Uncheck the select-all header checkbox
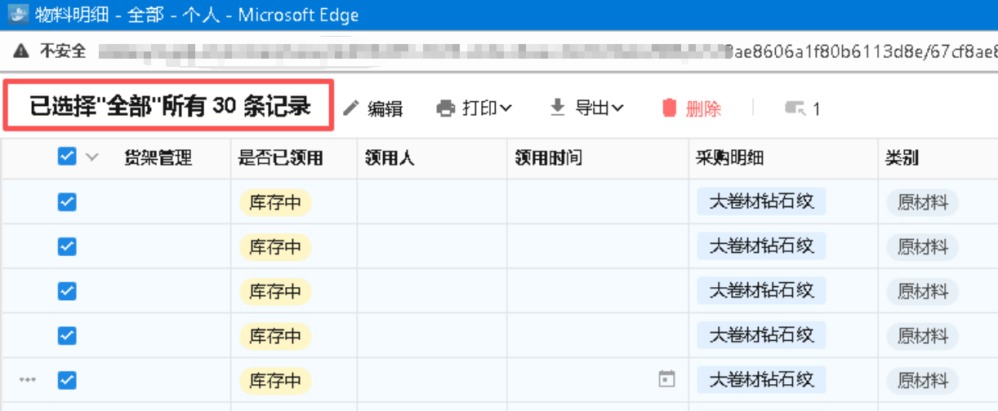 tap(67, 157)
